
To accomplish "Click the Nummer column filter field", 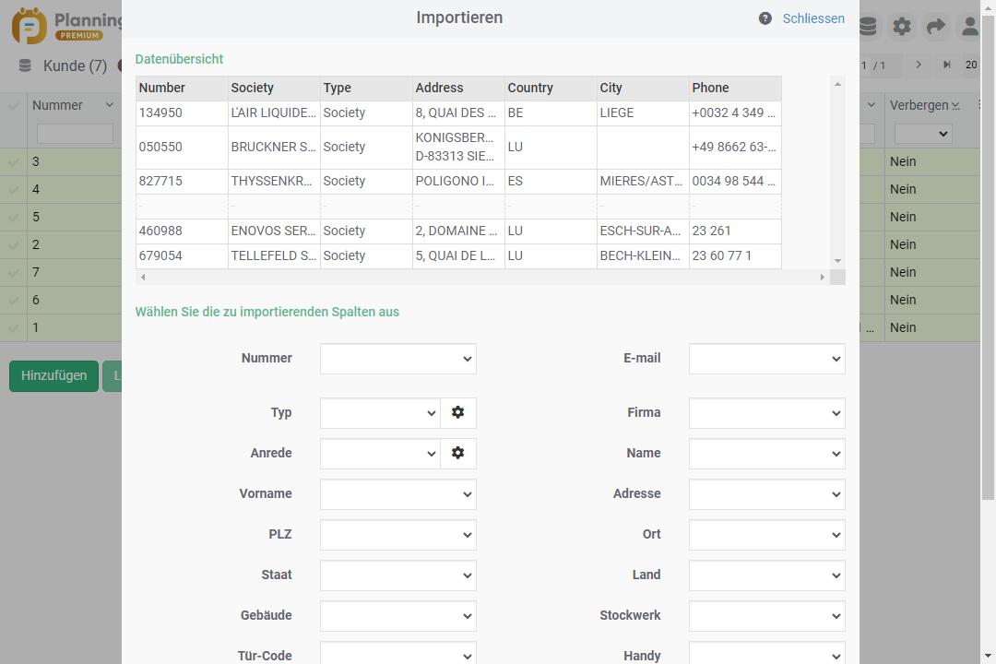I will coord(74,135).
